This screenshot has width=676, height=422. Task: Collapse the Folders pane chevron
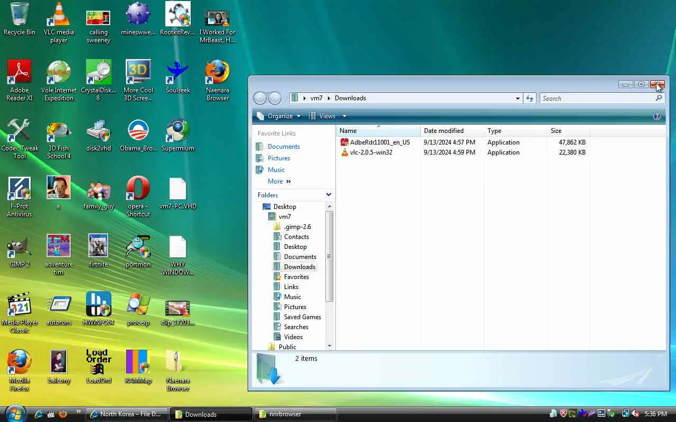pyautogui.click(x=328, y=195)
